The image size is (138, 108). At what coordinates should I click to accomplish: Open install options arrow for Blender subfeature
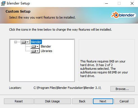point(37,46)
